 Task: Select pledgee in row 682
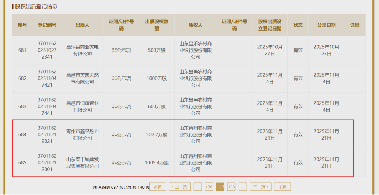(195, 78)
